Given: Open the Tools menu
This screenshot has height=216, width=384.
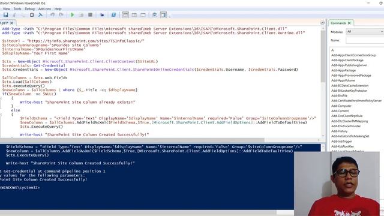Looking at the screenshot, I should tap(17, 9).
